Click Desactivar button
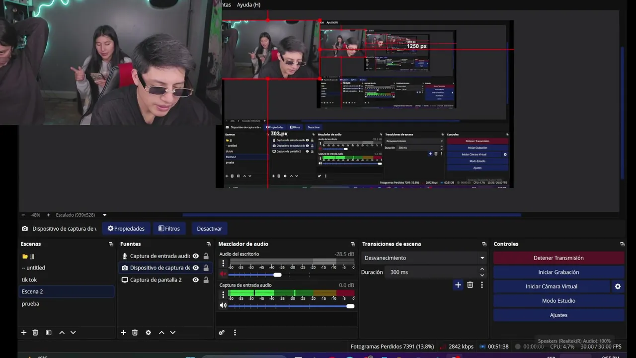The image size is (636, 358). (210, 229)
